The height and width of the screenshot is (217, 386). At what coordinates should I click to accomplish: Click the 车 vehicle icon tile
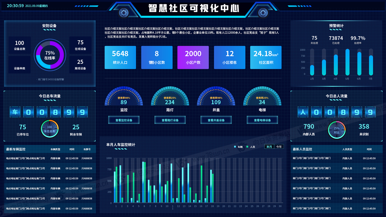pos(15,112)
